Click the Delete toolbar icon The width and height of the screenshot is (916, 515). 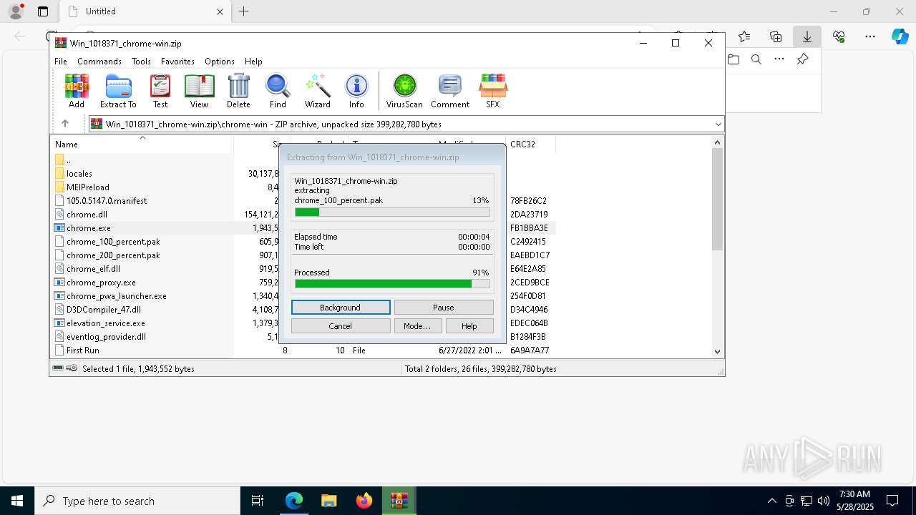pyautogui.click(x=238, y=91)
